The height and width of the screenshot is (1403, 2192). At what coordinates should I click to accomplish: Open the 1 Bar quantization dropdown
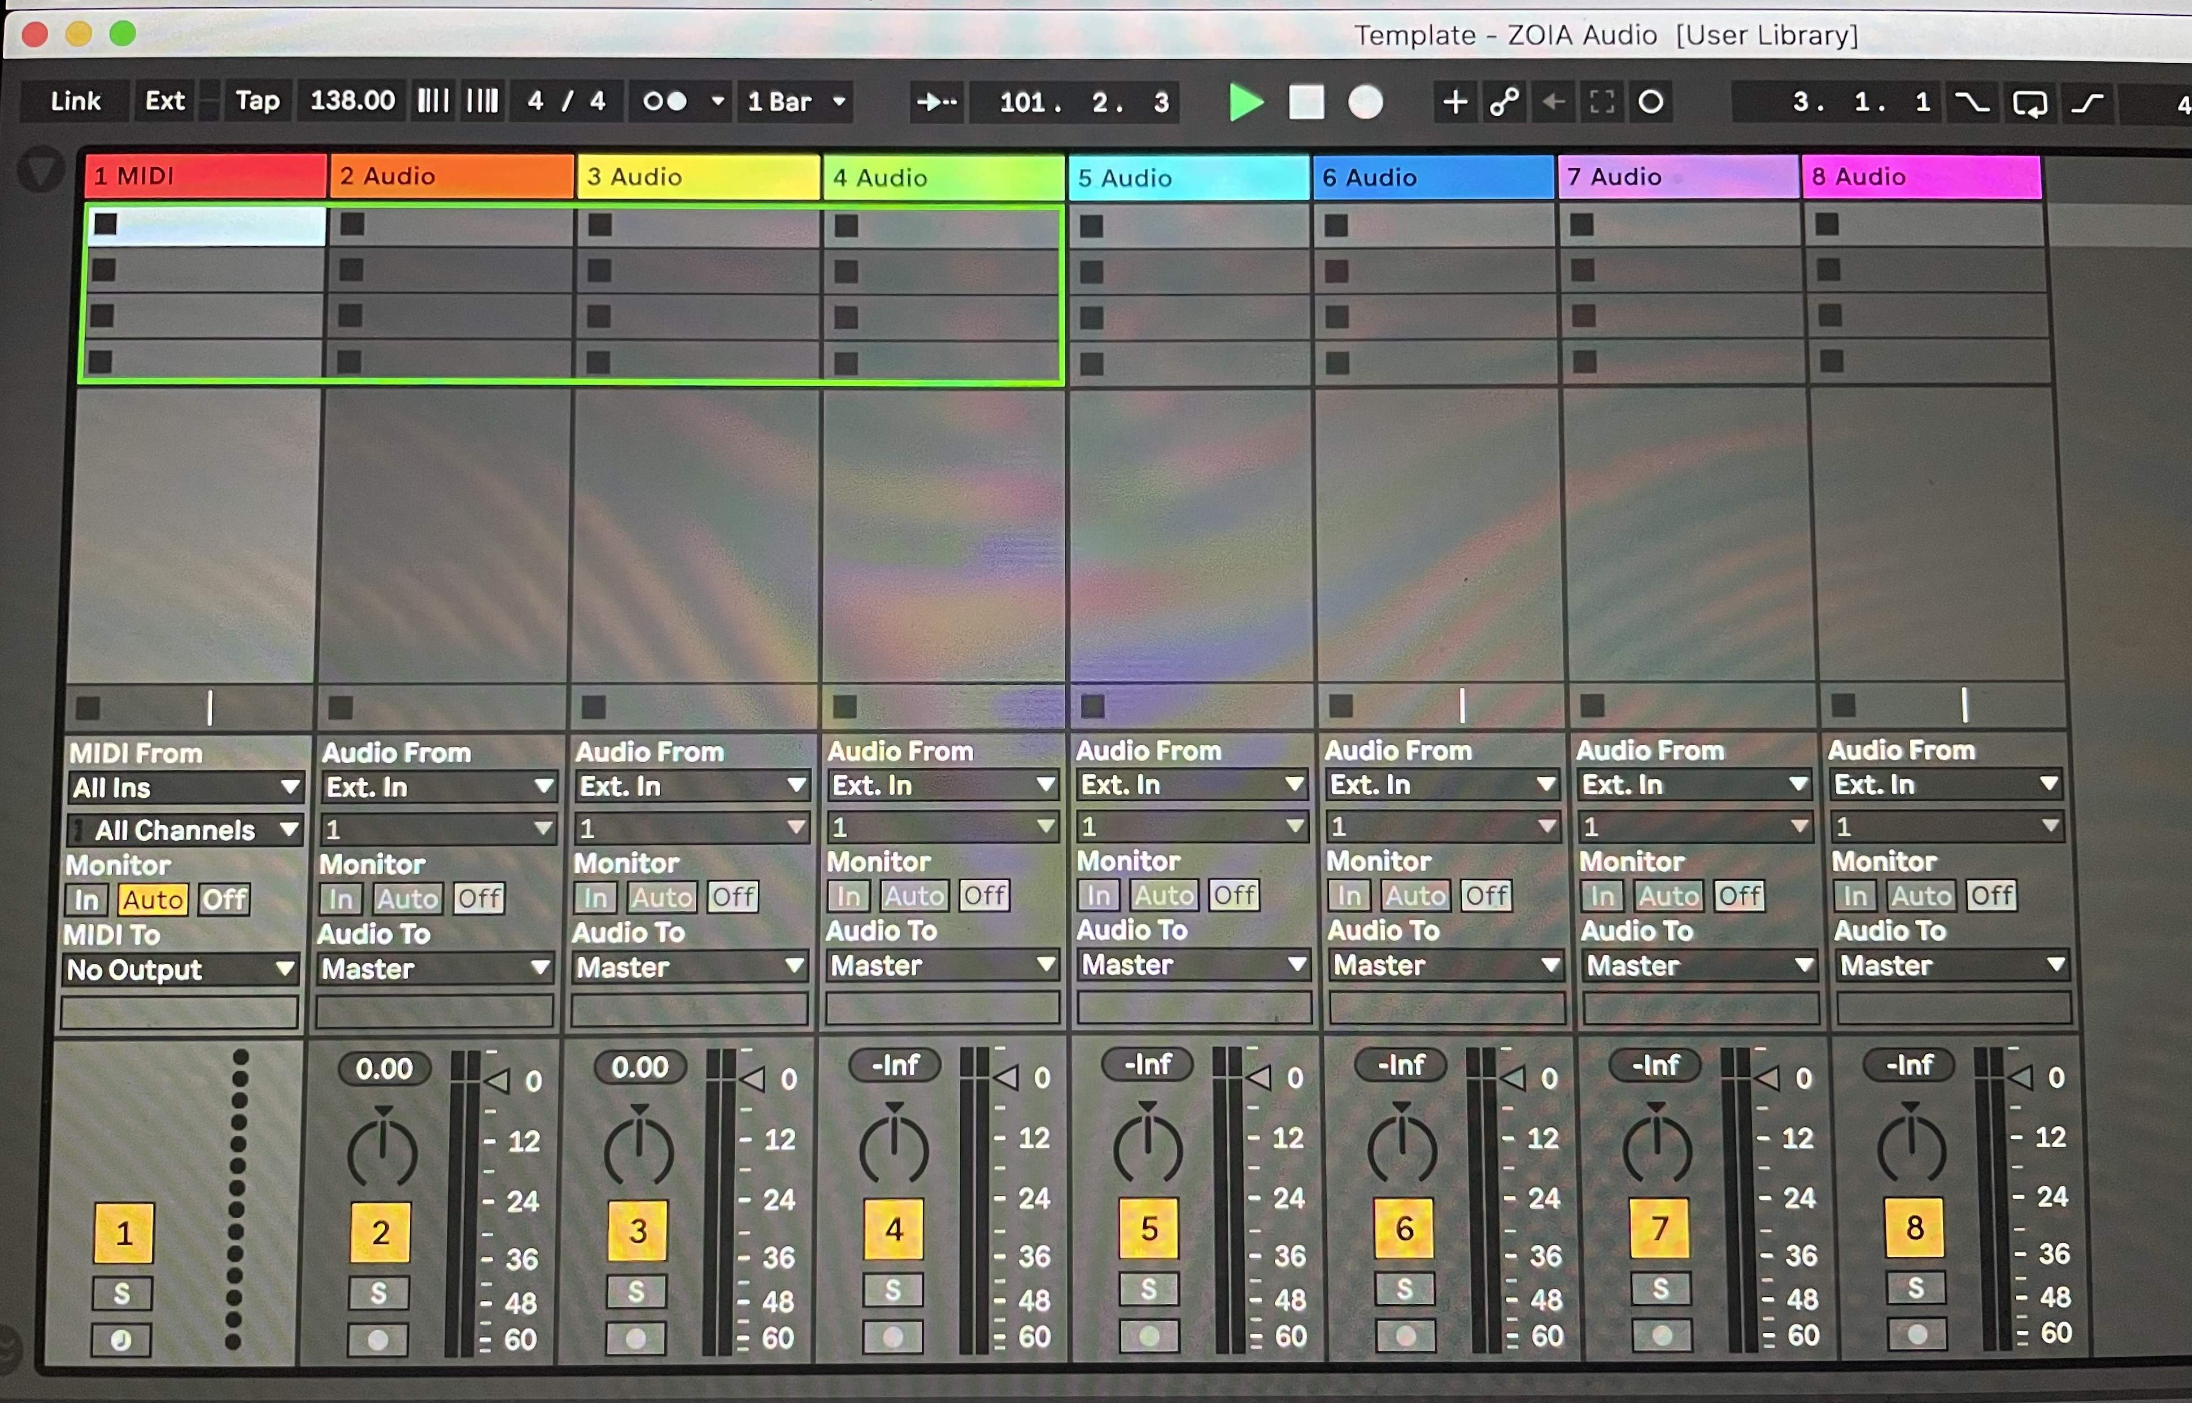(x=796, y=101)
